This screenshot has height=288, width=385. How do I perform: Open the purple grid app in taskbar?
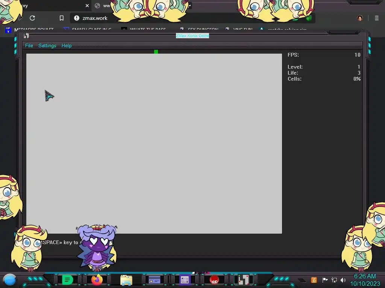click(185, 280)
